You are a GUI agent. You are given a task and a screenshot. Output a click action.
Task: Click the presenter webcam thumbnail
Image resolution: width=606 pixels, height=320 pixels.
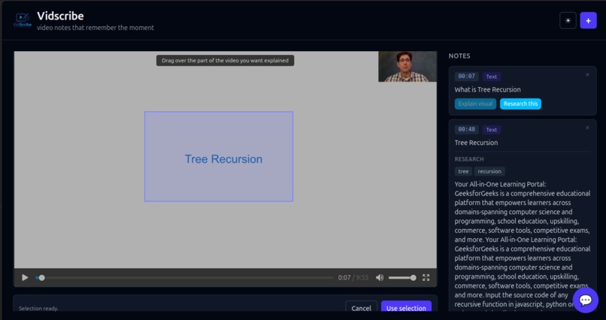pos(408,66)
